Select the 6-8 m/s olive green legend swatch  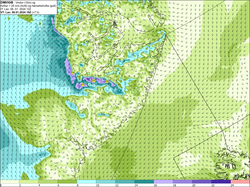tap(67, 182)
